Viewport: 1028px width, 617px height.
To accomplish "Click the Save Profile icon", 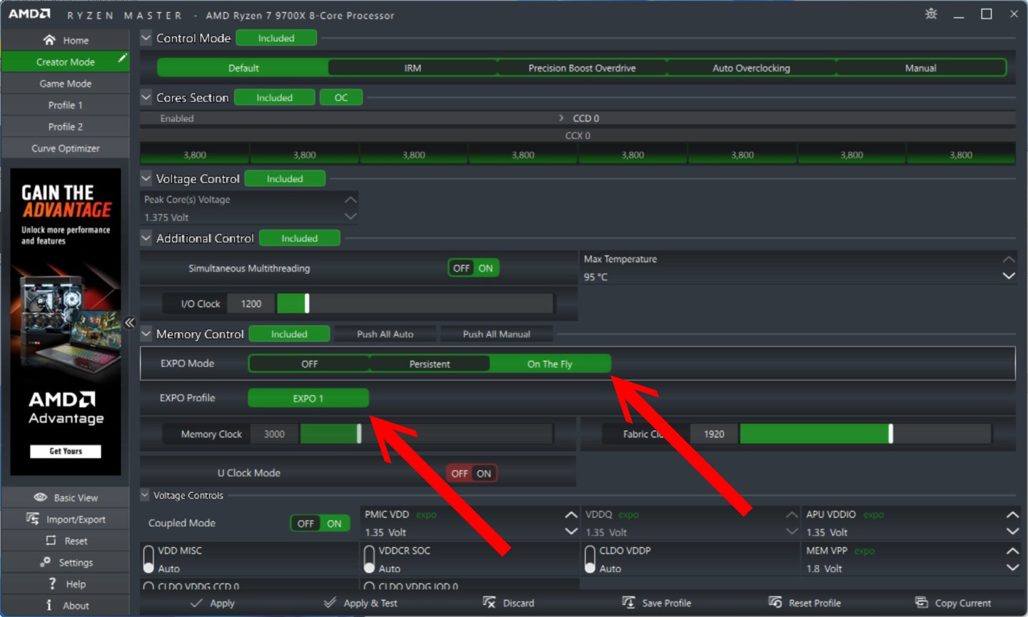I will (x=628, y=603).
